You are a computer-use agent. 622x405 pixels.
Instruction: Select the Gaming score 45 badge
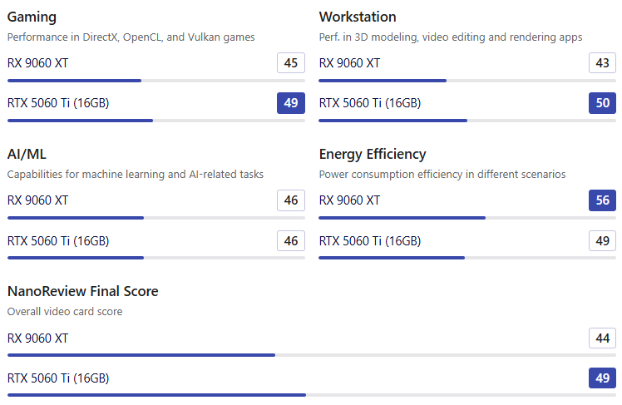click(291, 62)
